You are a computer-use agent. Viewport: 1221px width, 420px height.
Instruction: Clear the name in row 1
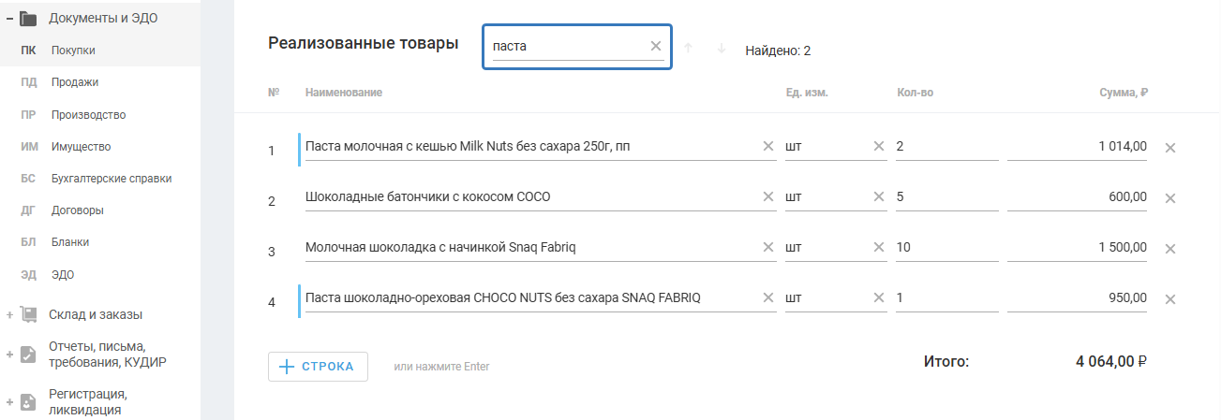tap(768, 146)
